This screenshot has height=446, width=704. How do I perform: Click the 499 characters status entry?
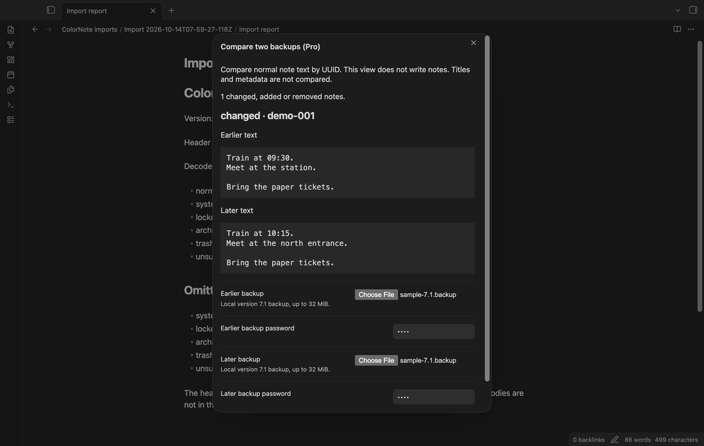coord(676,440)
